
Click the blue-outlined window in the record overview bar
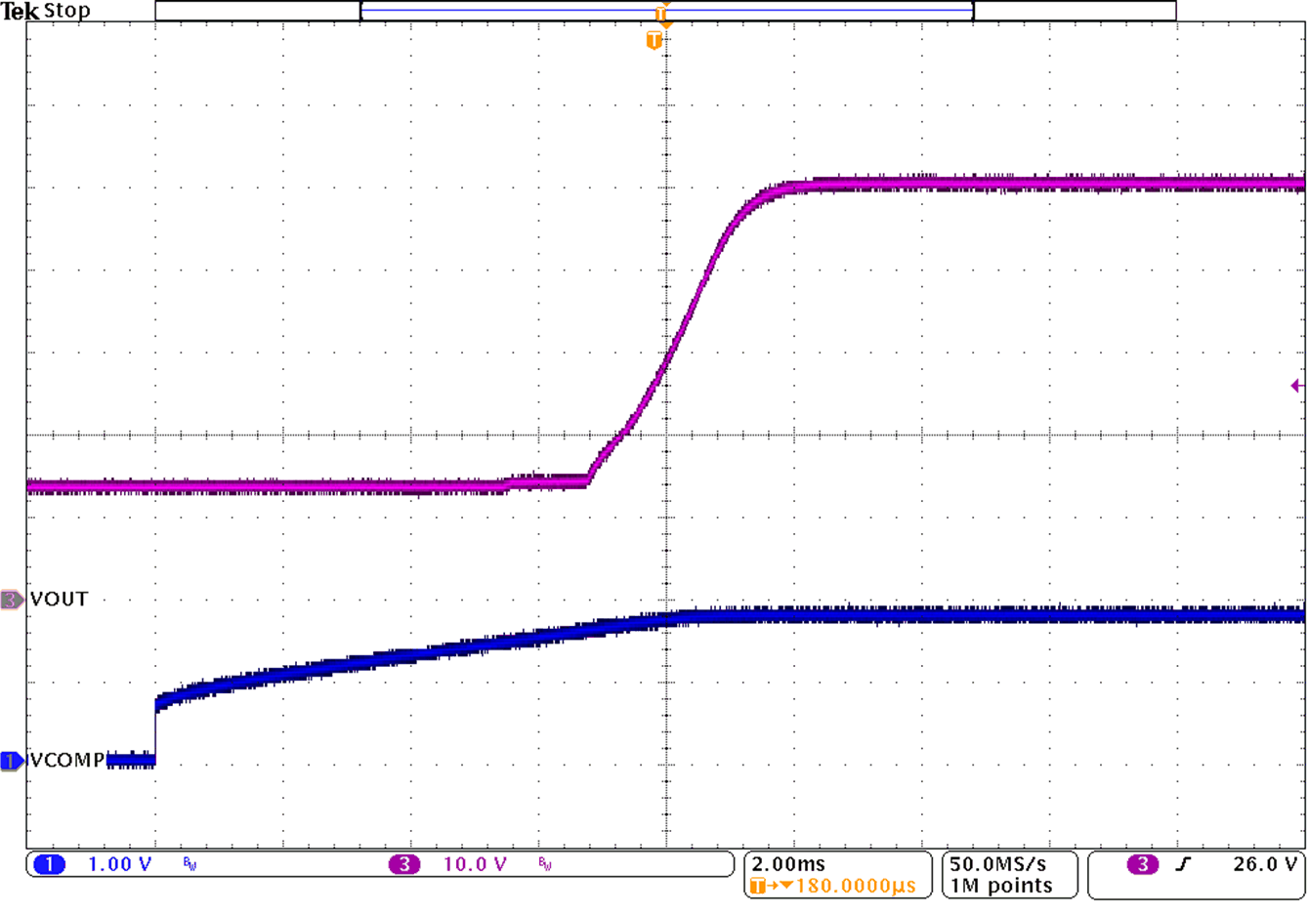[667, 11]
